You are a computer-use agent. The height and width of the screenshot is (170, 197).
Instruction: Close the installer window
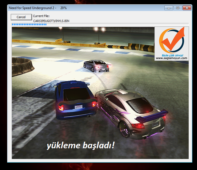pyautogui.click(x=187, y=8)
